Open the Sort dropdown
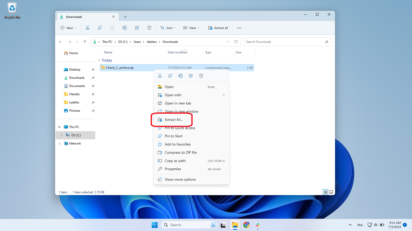 pos(168,28)
